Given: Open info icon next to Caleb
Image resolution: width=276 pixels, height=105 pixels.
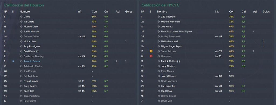Looking at the screenshot, I should point(21,17).
